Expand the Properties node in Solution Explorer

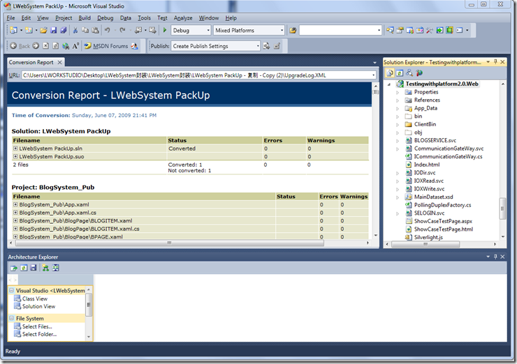click(x=398, y=93)
